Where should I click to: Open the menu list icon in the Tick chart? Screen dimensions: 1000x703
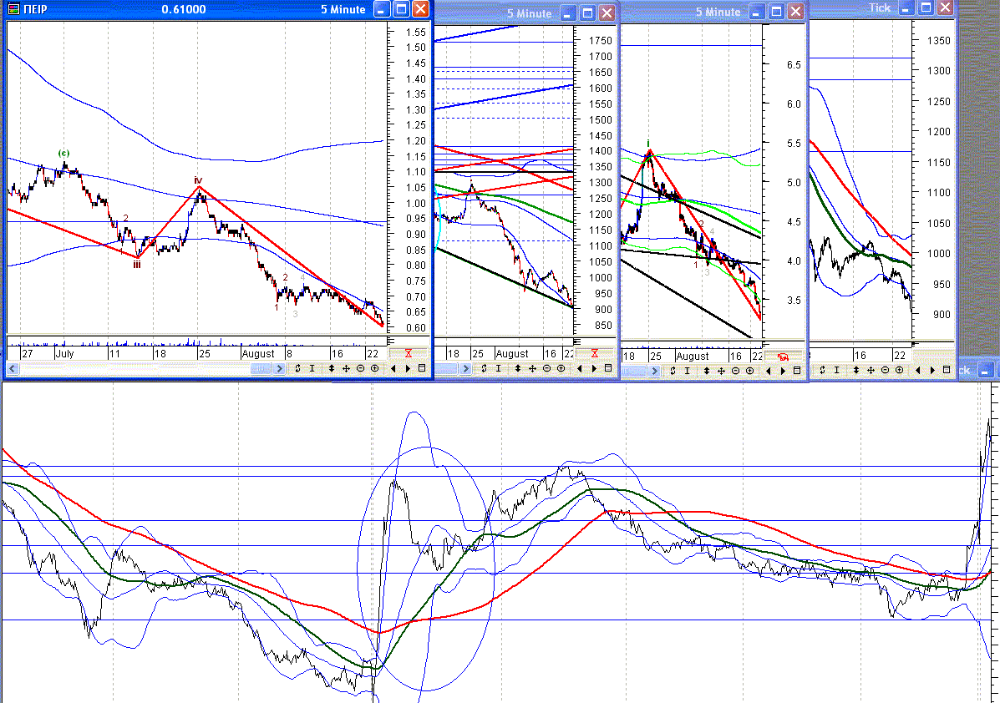click(947, 370)
